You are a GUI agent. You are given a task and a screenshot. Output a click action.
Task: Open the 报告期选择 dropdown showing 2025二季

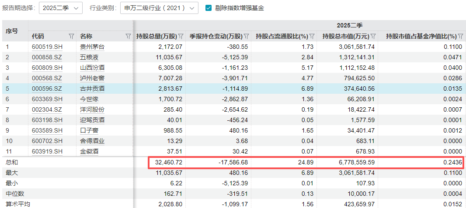(x=61, y=8)
